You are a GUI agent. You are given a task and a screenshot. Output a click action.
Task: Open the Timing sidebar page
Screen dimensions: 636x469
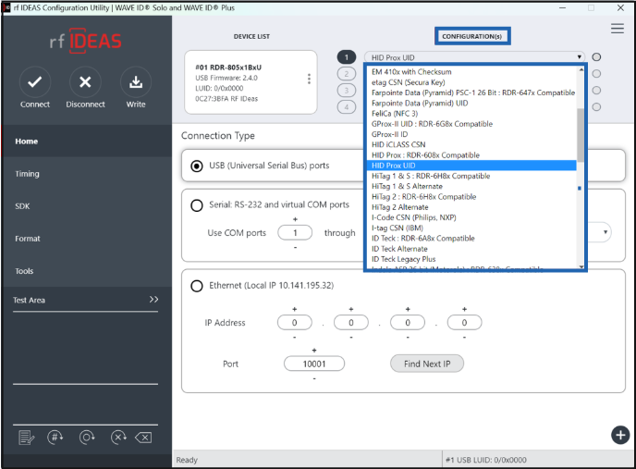(87, 174)
